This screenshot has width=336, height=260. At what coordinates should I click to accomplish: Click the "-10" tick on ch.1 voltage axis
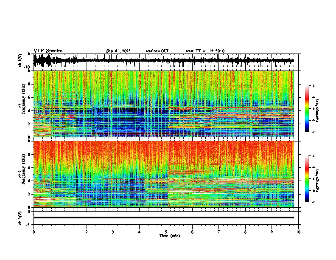click(x=28, y=67)
